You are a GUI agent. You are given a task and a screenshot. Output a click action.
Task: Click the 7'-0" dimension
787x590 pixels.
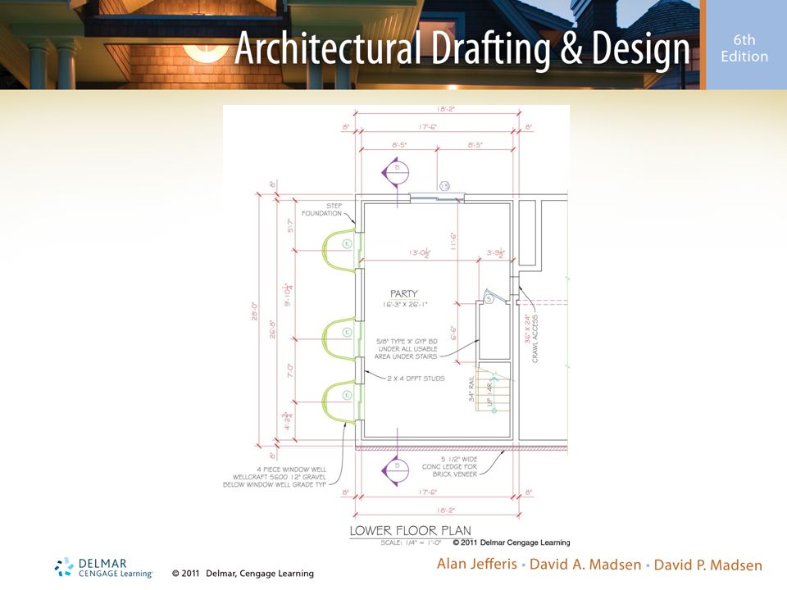290,370
